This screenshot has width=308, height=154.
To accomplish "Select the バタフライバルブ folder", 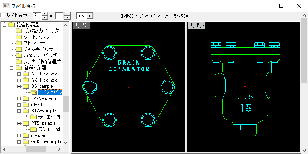I will (40, 55).
